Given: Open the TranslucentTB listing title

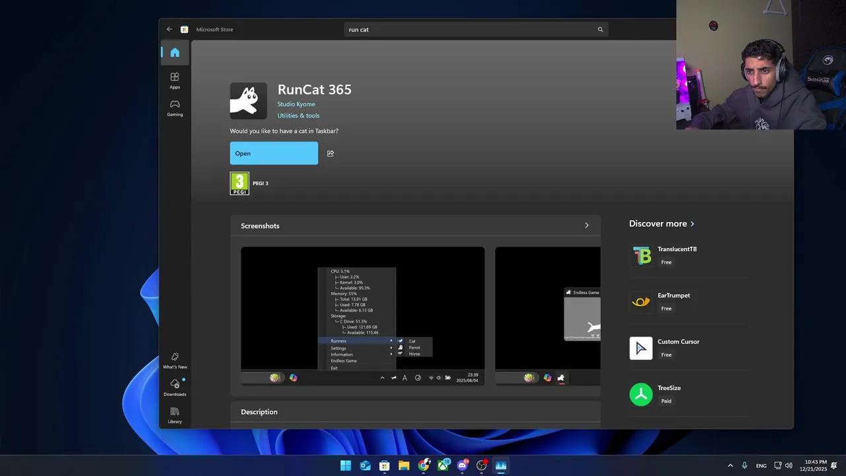Looking at the screenshot, I should [677, 249].
